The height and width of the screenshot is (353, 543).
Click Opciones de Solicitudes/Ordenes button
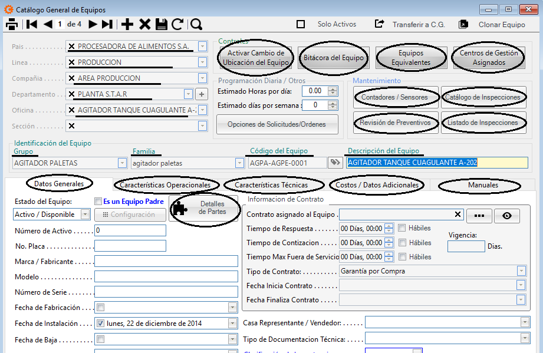(x=277, y=124)
